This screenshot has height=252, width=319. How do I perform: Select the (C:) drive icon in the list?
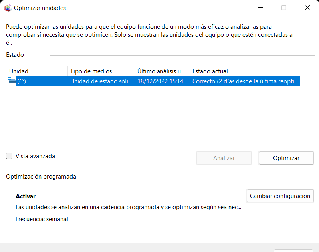(12, 80)
